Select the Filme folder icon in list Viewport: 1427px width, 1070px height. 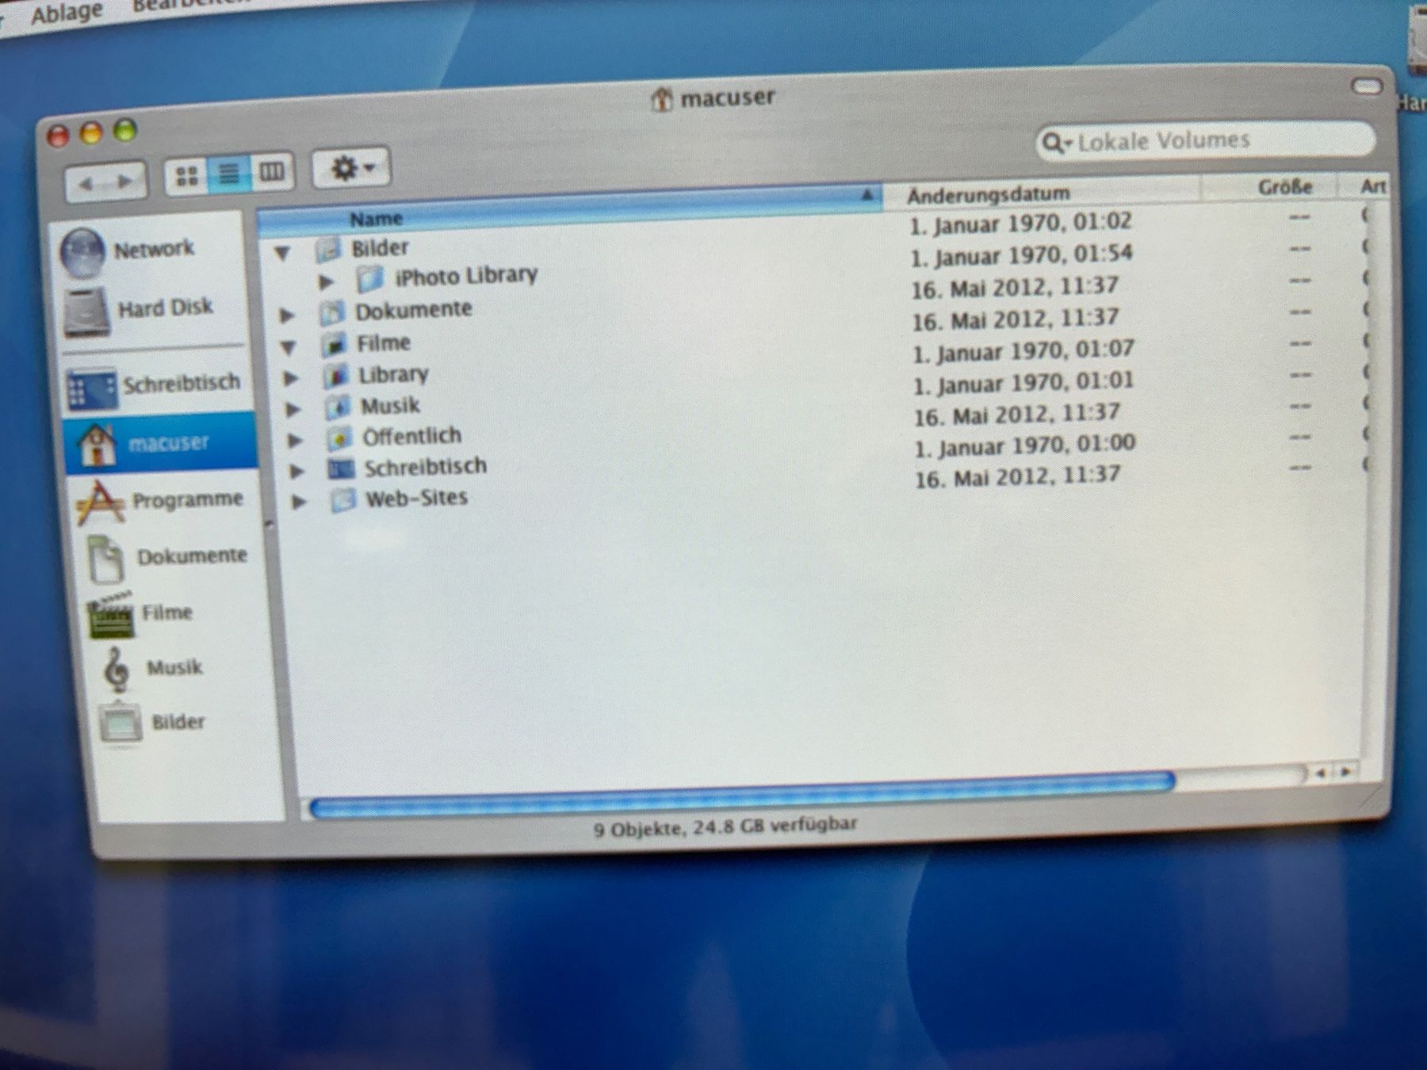click(335, 345)
